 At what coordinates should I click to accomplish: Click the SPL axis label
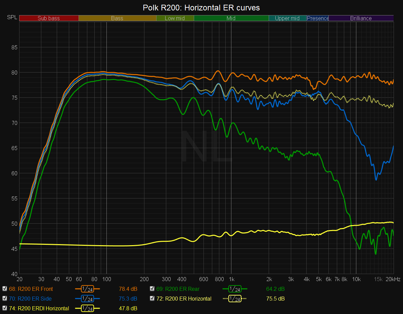click(12, 17)
